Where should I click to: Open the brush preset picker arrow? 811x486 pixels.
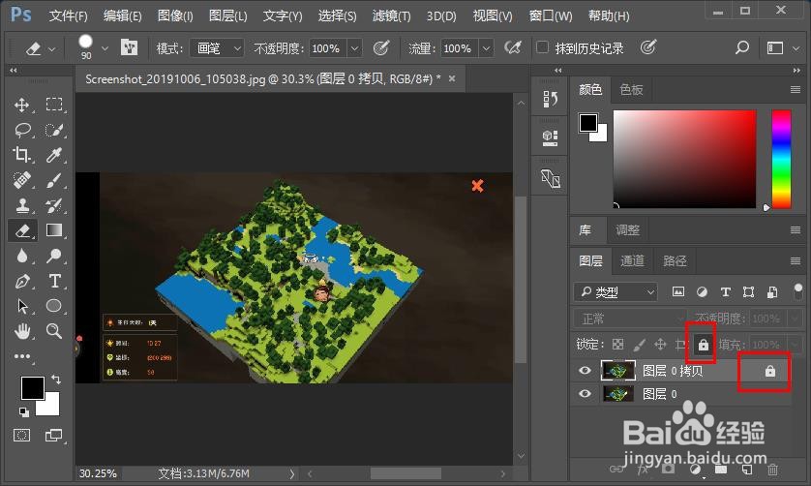[105, 48]
